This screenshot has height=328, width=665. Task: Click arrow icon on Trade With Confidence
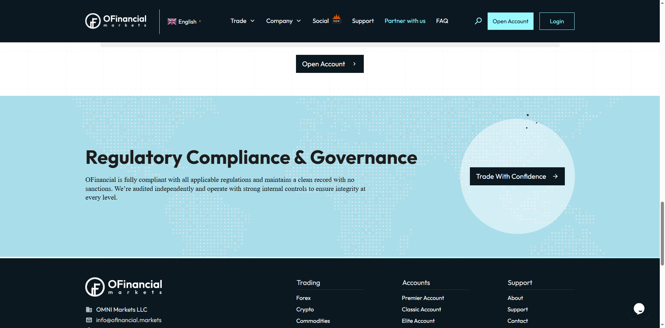coord(555,176)
